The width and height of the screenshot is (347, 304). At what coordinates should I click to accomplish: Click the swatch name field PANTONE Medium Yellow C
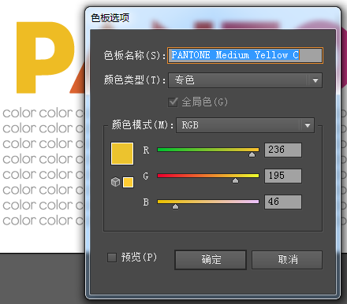[245, 55]
